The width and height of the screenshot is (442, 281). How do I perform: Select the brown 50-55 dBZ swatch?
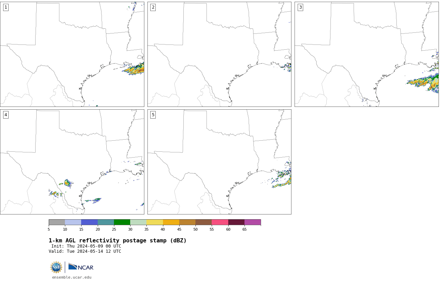[x=204, y=222]
